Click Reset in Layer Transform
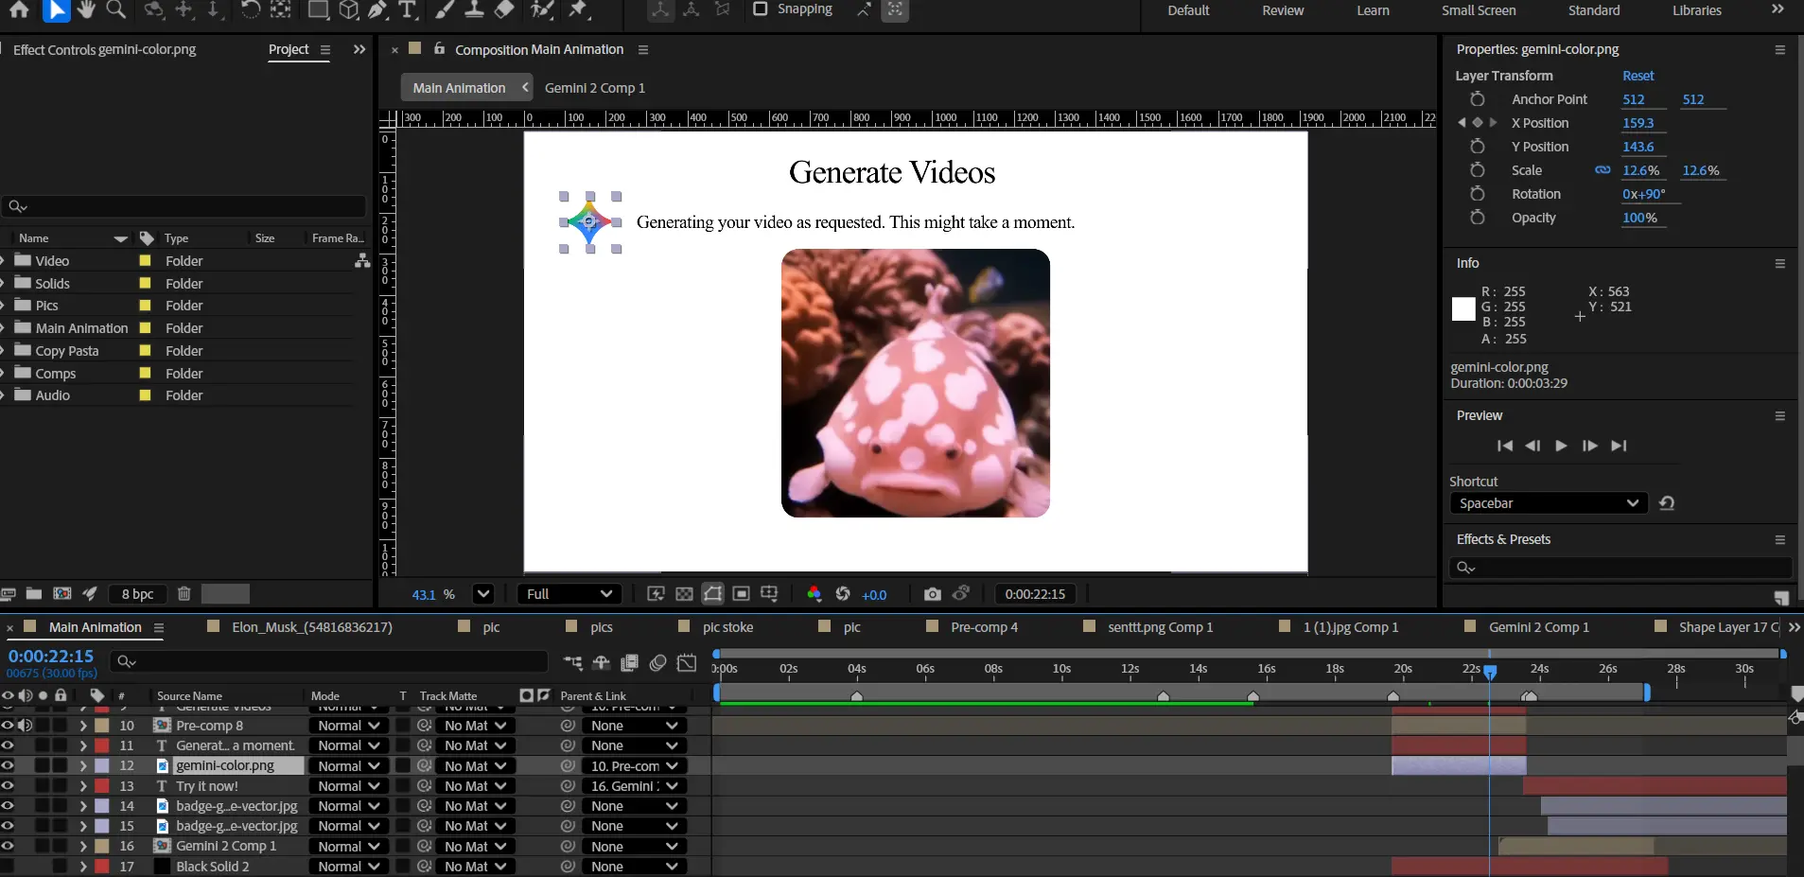Viewport: 1804px width, 877px height. coord(1638,76)
